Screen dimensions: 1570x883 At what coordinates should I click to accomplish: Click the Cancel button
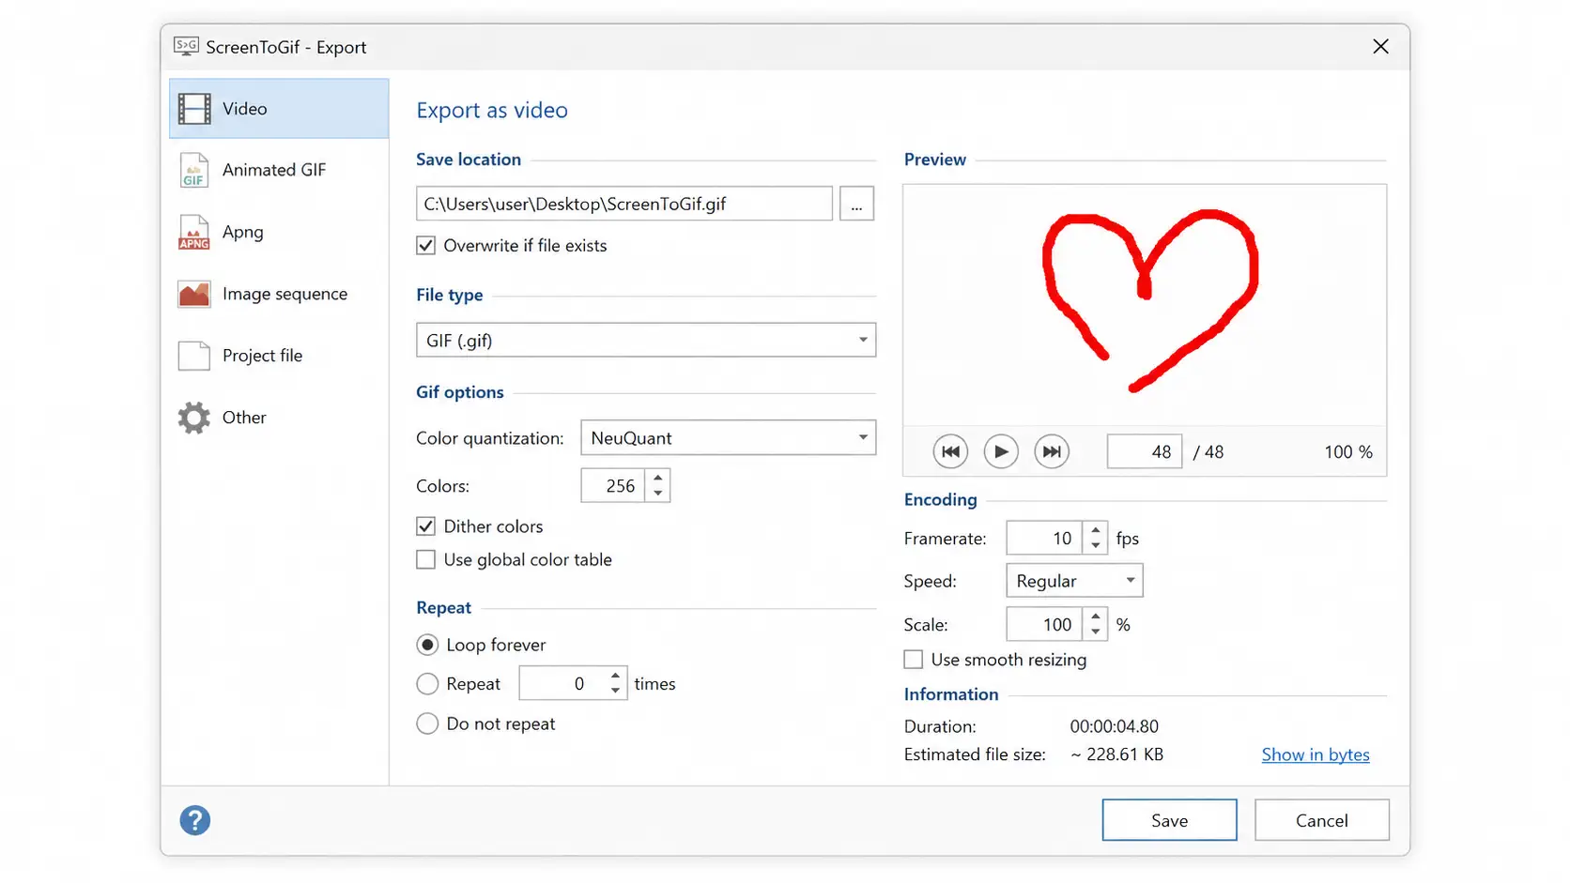tap(1322, 820)
